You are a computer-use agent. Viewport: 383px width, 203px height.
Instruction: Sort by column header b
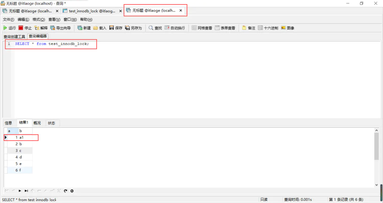pos(25,131)
